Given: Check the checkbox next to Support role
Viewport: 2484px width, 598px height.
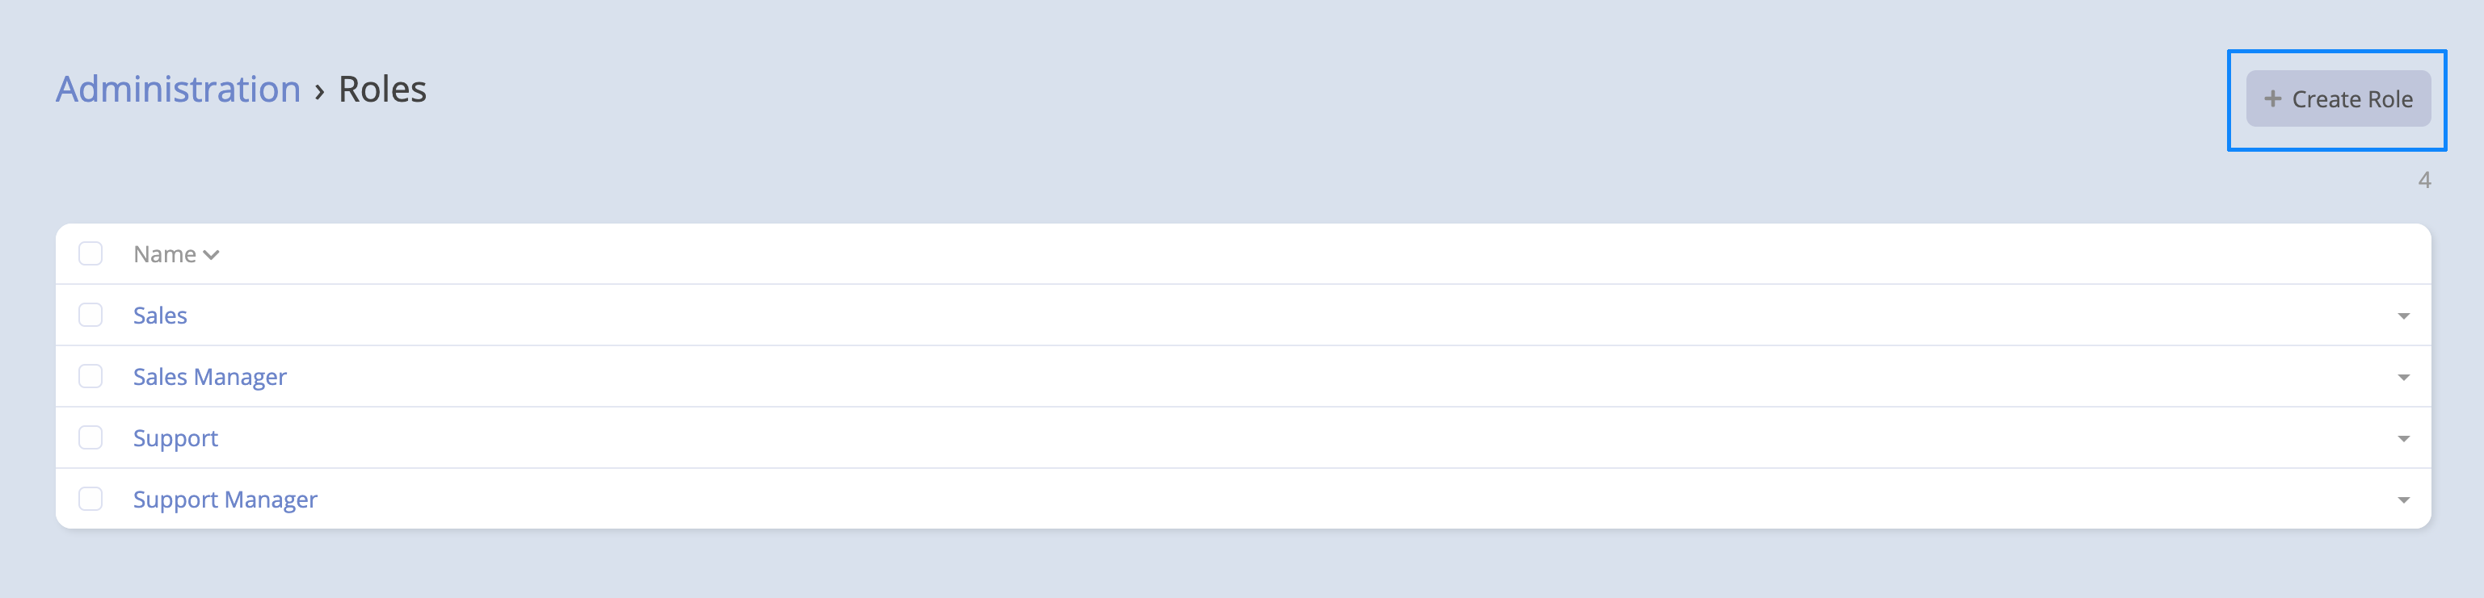Looking at the screenshot, I should click(x=91, y=437).
